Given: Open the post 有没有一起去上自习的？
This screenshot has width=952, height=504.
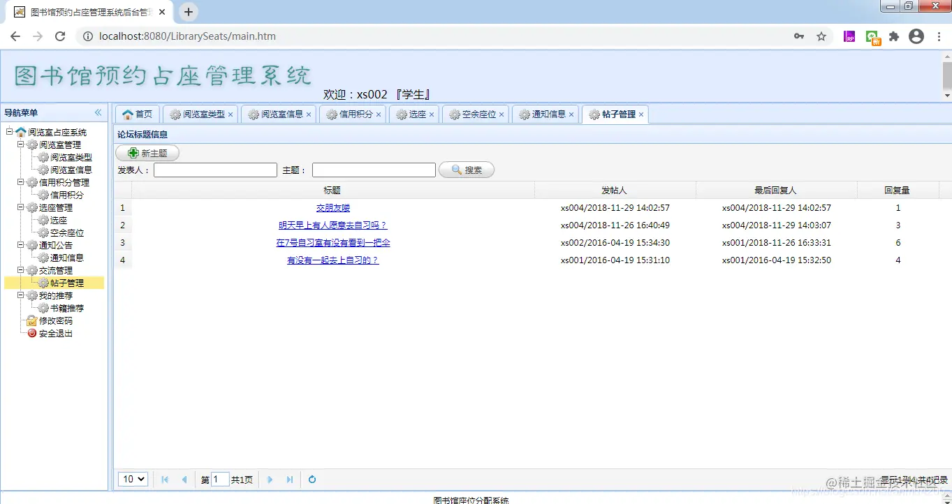Looking at the screenshot, I should [x=333, y=260].
